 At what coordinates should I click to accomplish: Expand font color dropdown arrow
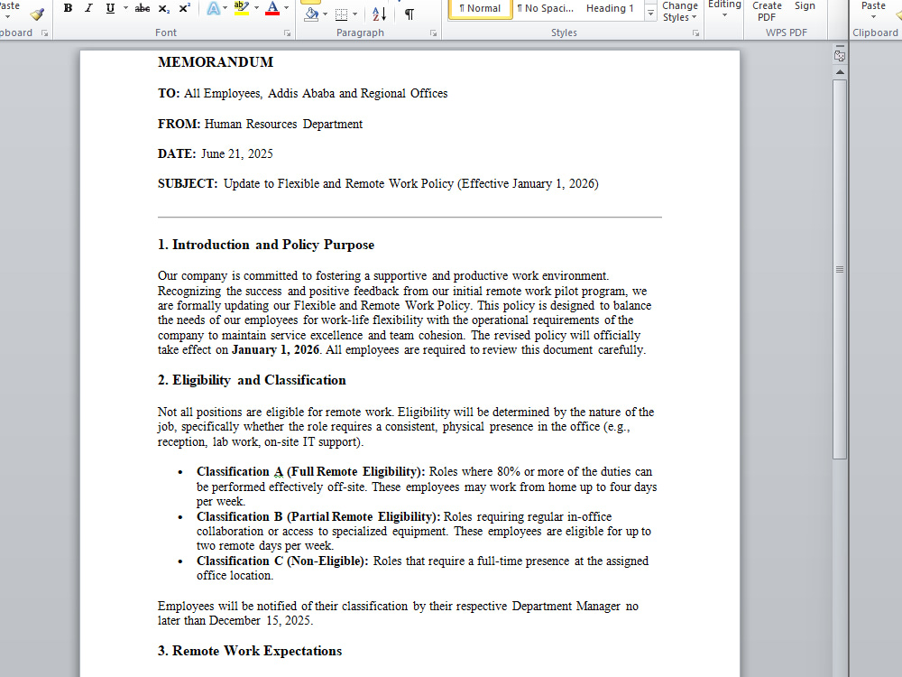[x=287, y=8]
